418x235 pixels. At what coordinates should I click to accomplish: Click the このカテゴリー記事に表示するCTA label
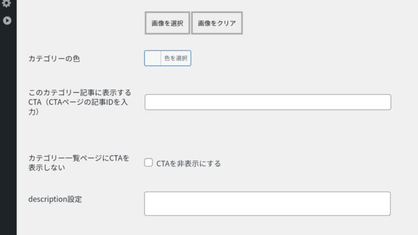[x=80, y=102]
